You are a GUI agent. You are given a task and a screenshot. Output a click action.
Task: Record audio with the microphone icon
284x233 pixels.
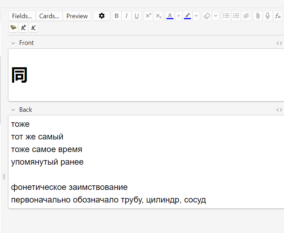tap(268, 16)
